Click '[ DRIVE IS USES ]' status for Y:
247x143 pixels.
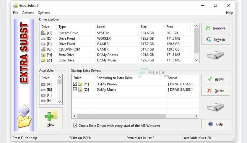[x=180, y=84]
